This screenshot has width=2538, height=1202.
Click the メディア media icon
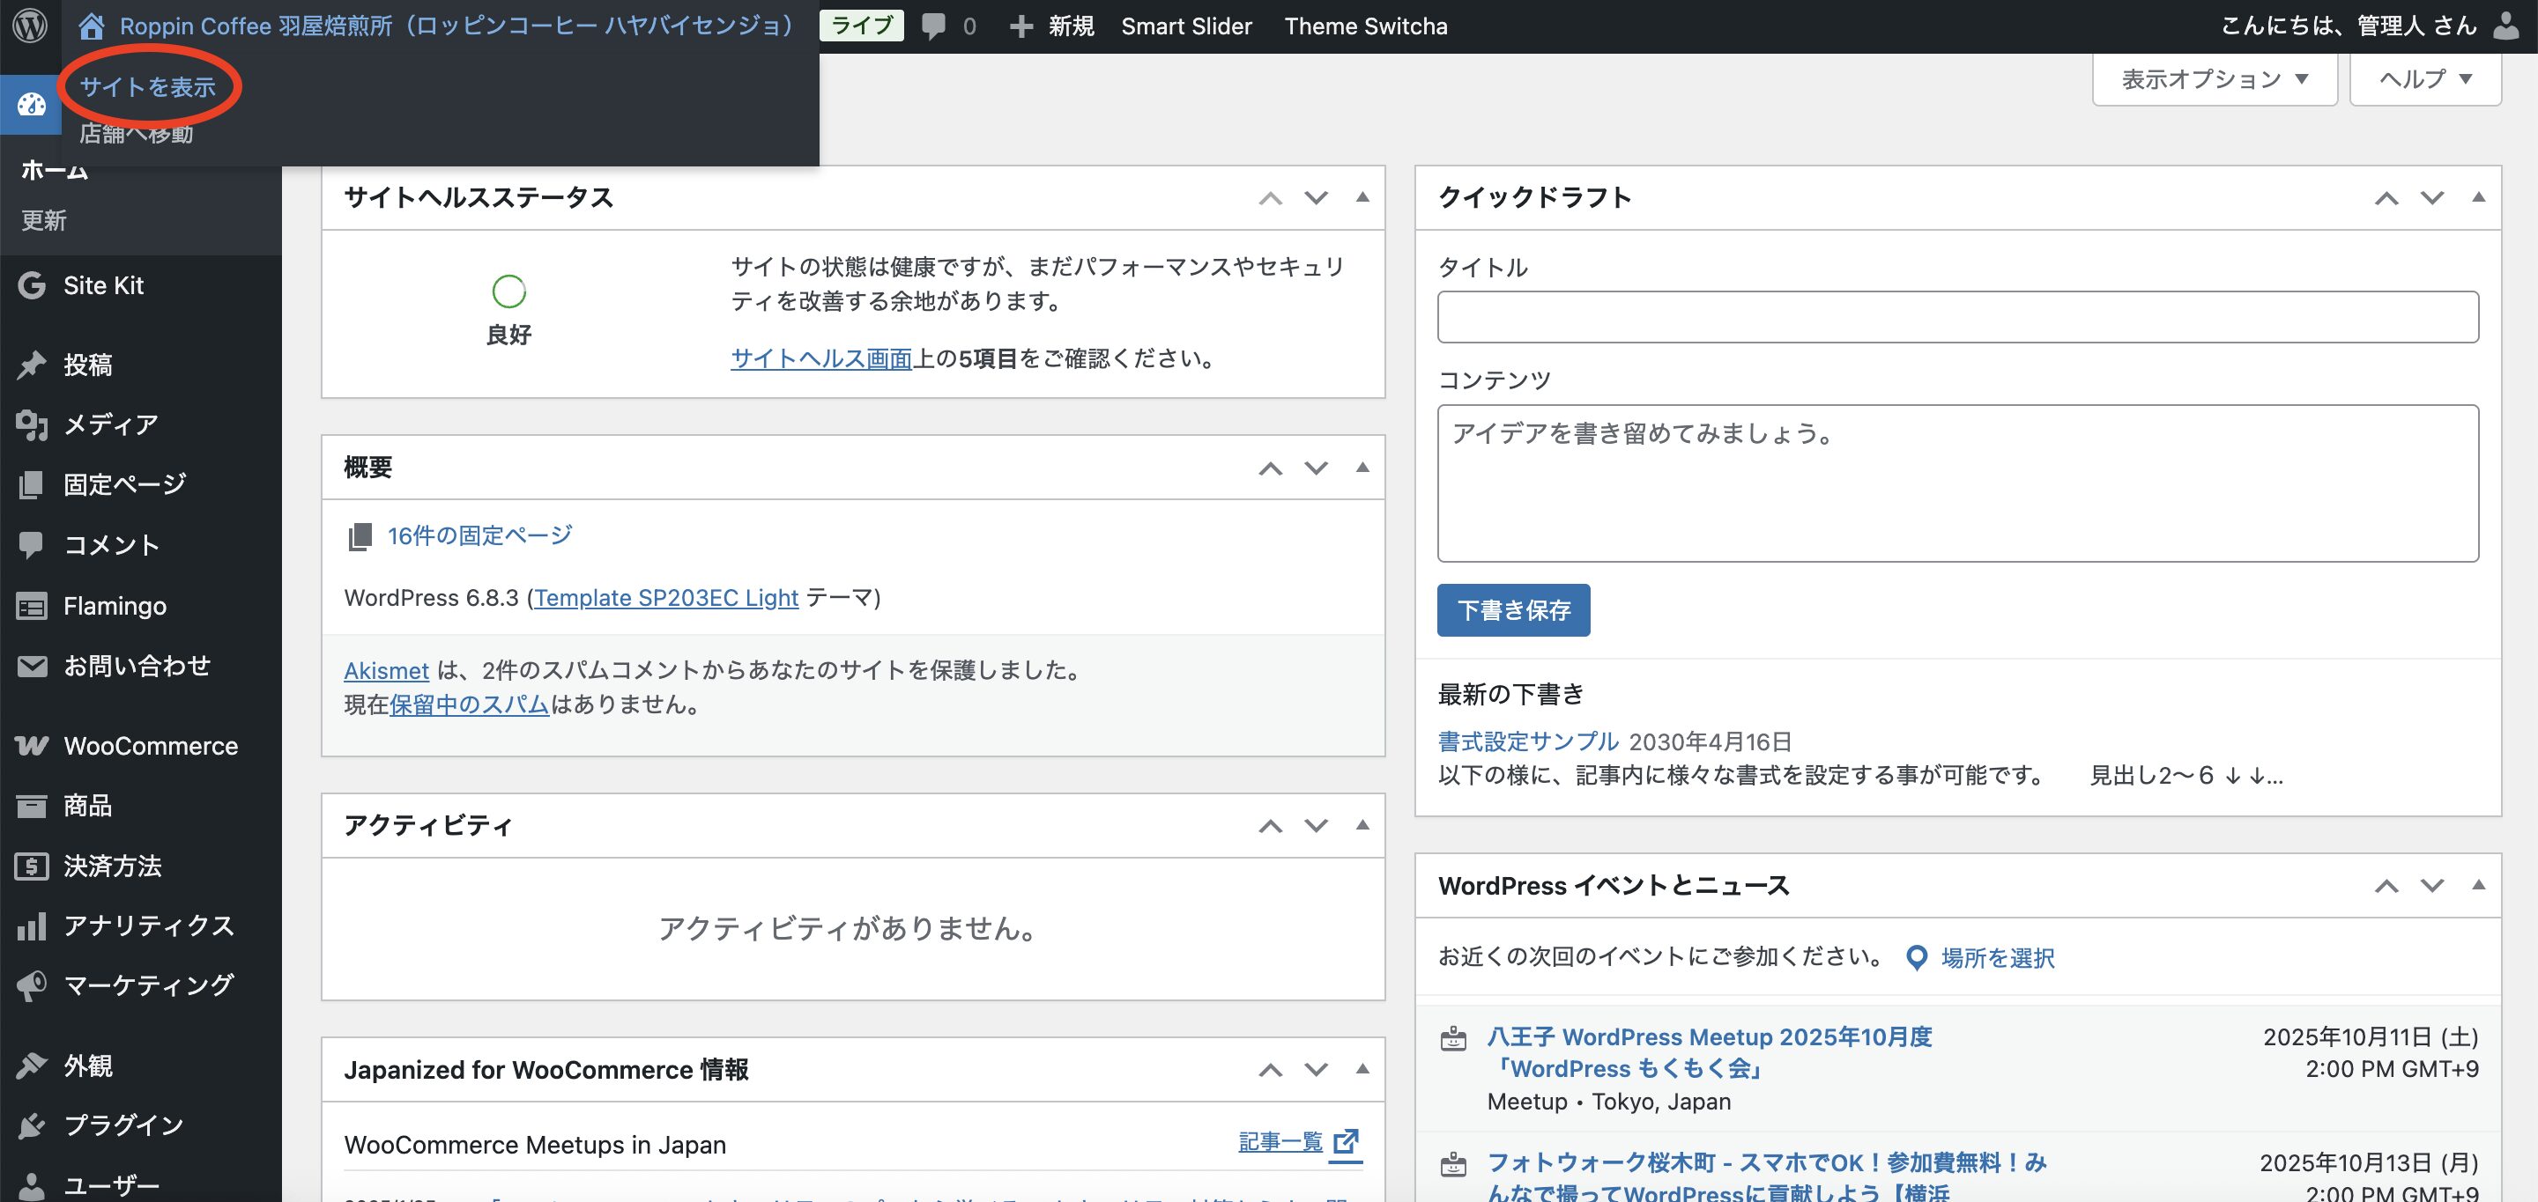click(x=32, y=424)
